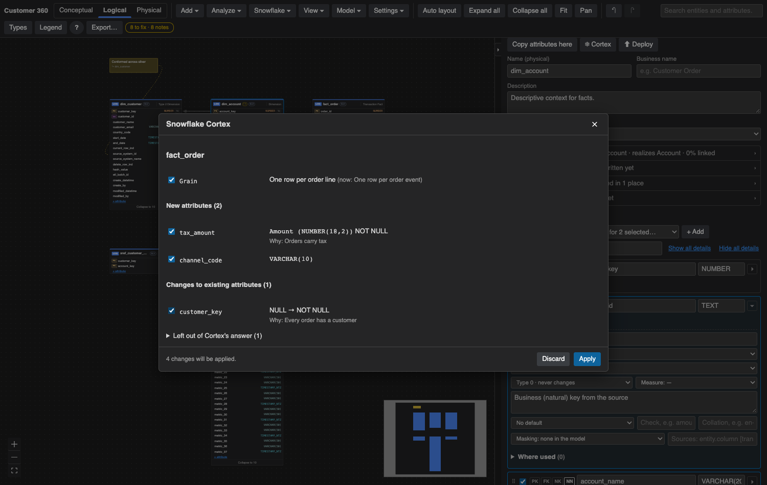Close the Snowflake Cortex dialog
Image resolution: width=767 pixels, height=485 pixels.
pyautogui.click(x=595, y=124)
